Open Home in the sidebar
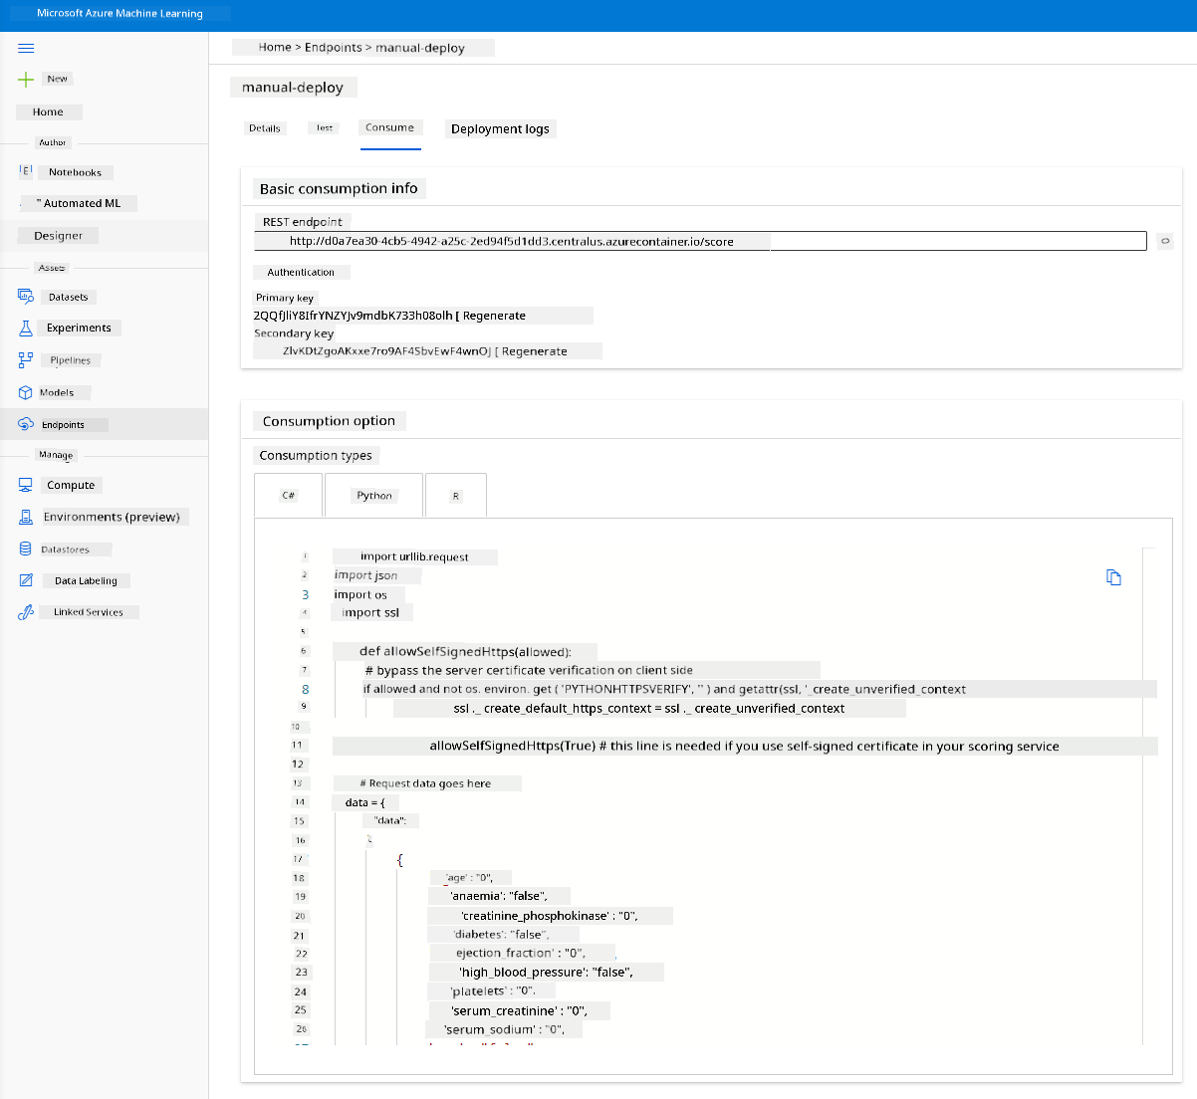Viewport: 1197px width, 1099px height. pos(48,112)
